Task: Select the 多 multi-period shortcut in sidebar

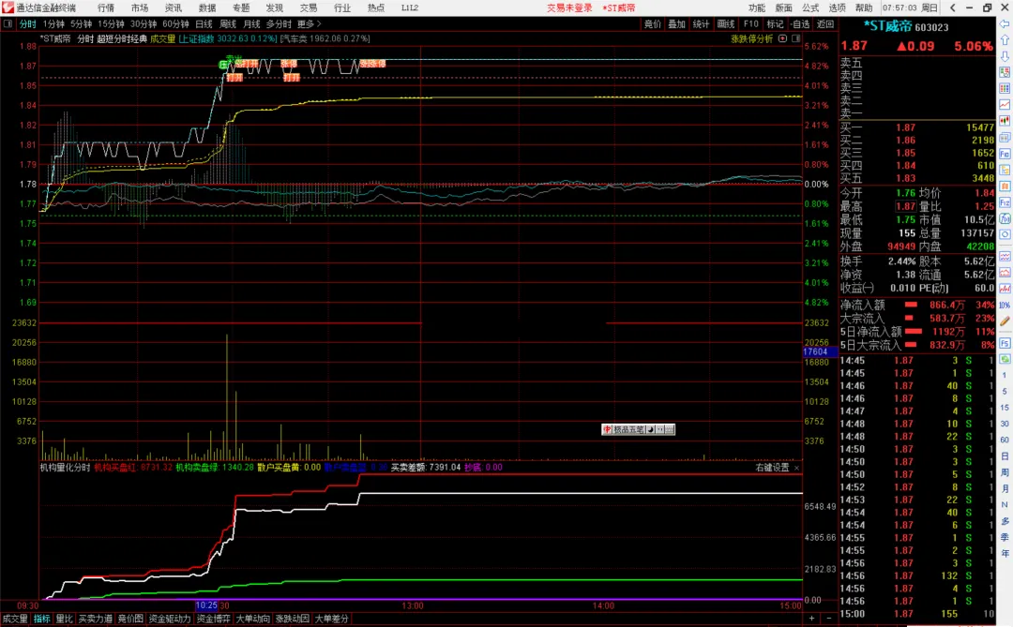Action: click(x=1005, y=521)
